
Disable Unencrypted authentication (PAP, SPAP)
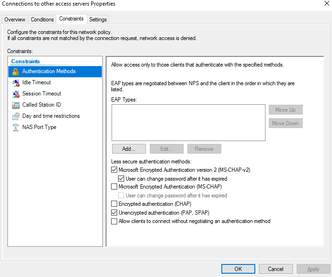[114, 212]
